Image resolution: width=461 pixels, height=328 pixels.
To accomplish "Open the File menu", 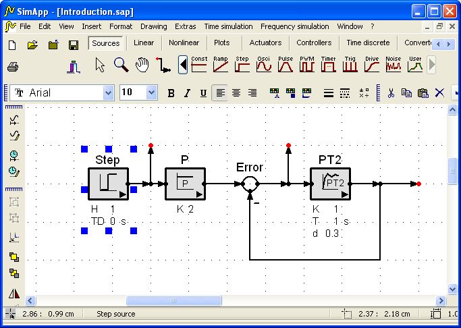I will click(x=25, y=26).
